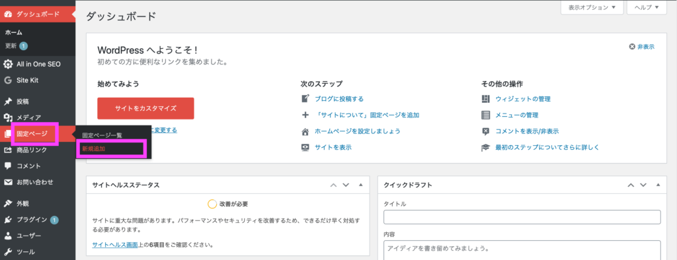Click the updates count badge beside 更新
677x260 pixels.
click(x=24, y=46)
